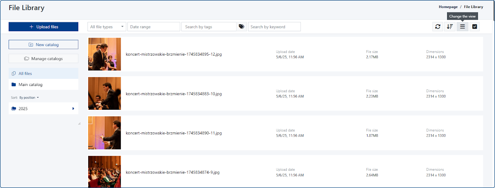Click the Search by keyword field

[274, 27]
